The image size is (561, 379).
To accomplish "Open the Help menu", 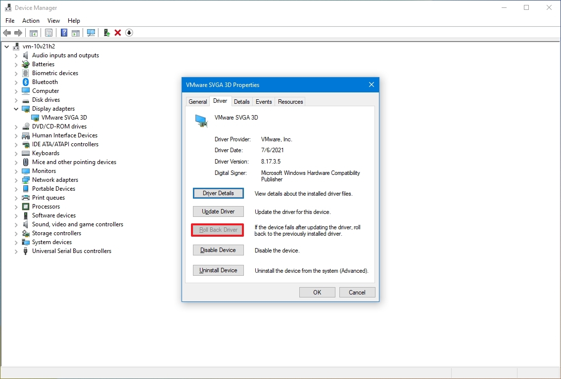I will point(74,21).
